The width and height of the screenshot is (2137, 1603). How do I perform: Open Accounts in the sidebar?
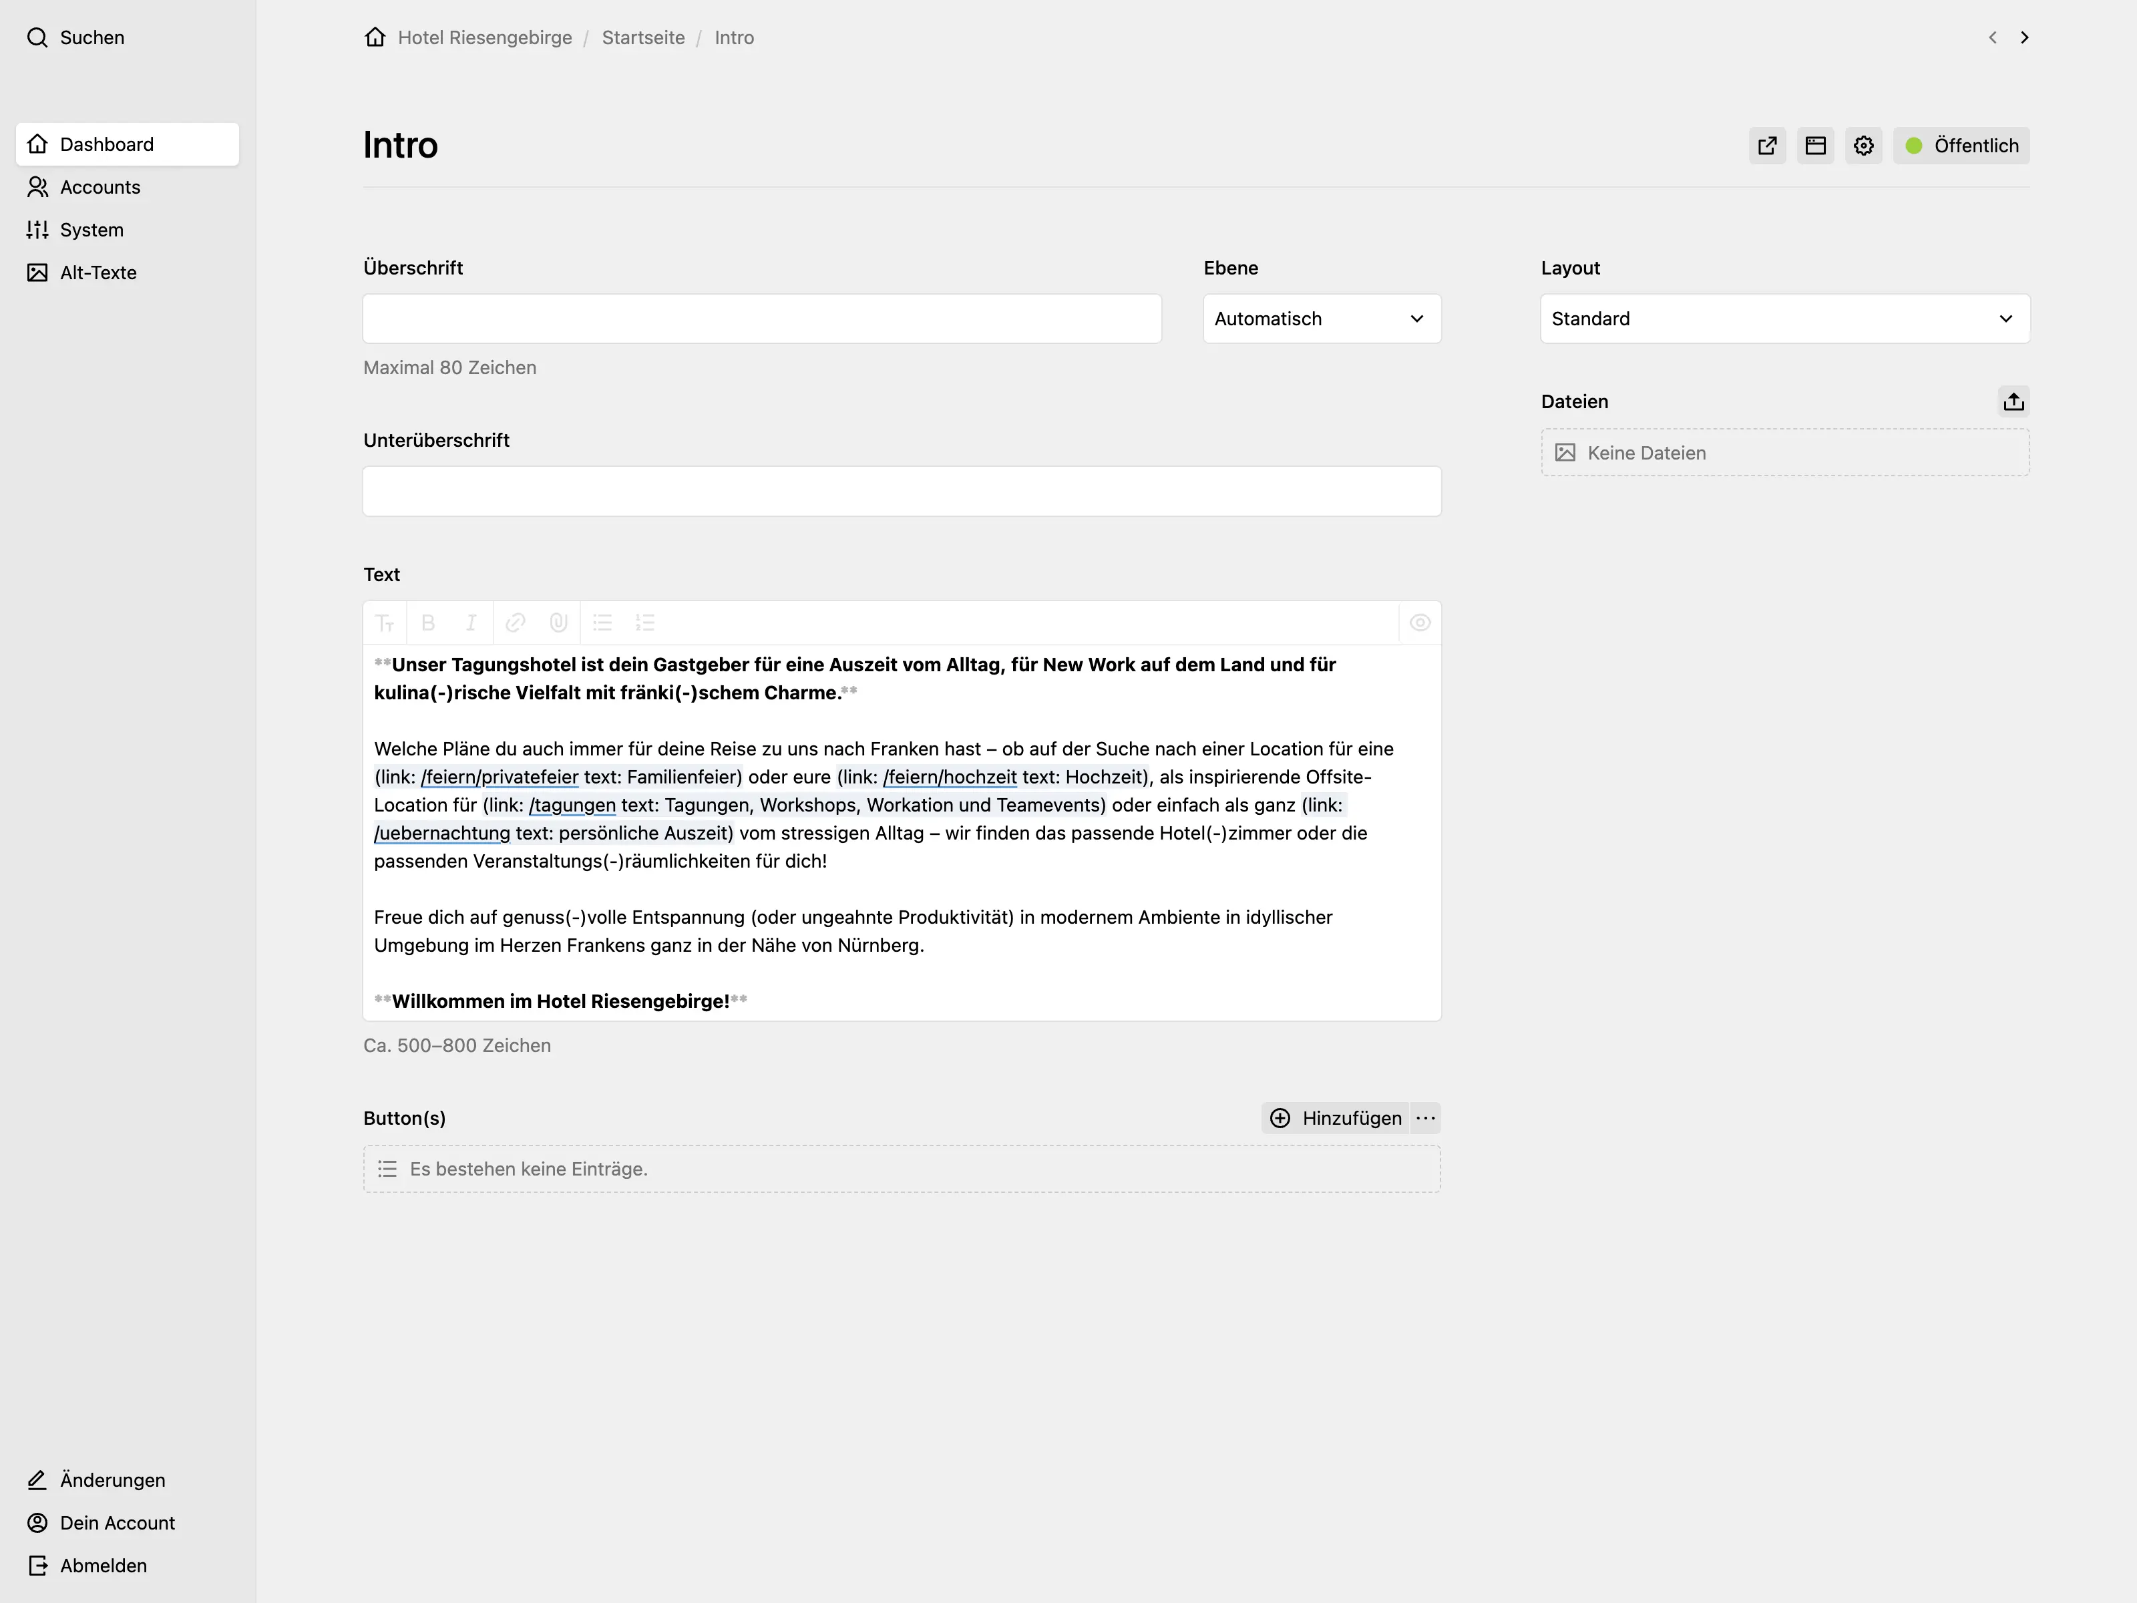click(128, 186)
